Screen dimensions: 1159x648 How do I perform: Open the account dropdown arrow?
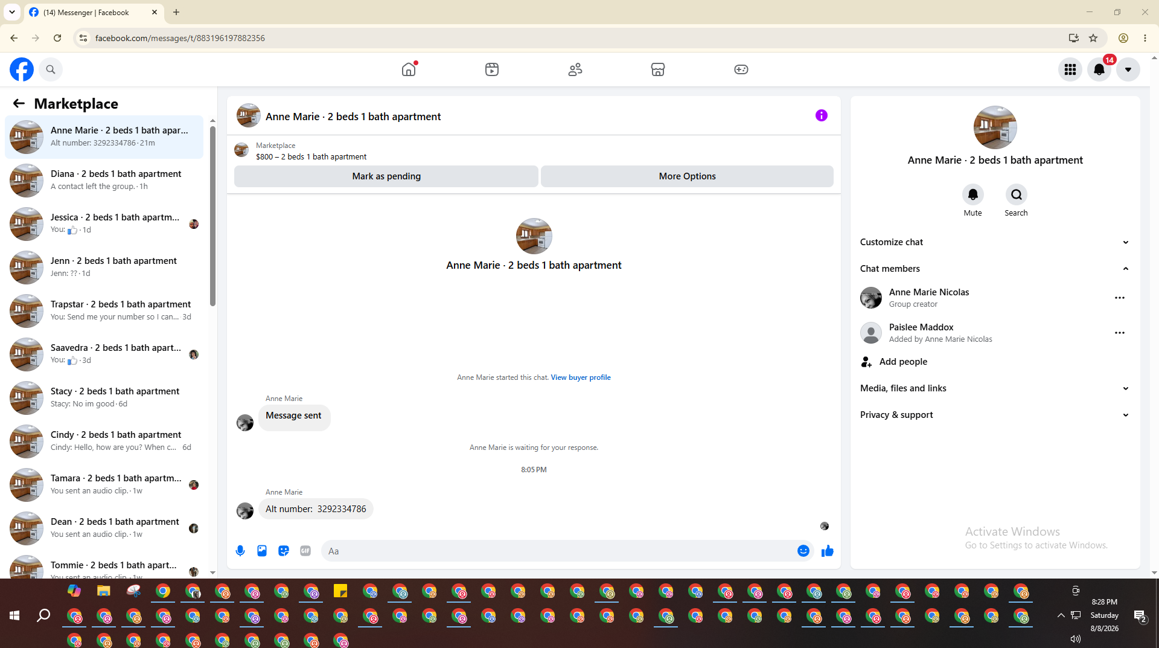click(1128, 69)
